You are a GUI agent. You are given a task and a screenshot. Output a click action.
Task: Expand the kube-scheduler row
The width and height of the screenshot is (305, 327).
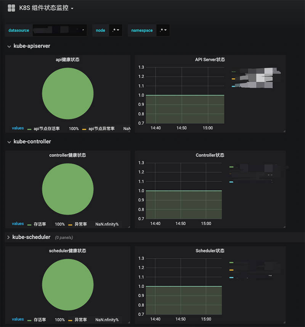[x=8, y=237]
